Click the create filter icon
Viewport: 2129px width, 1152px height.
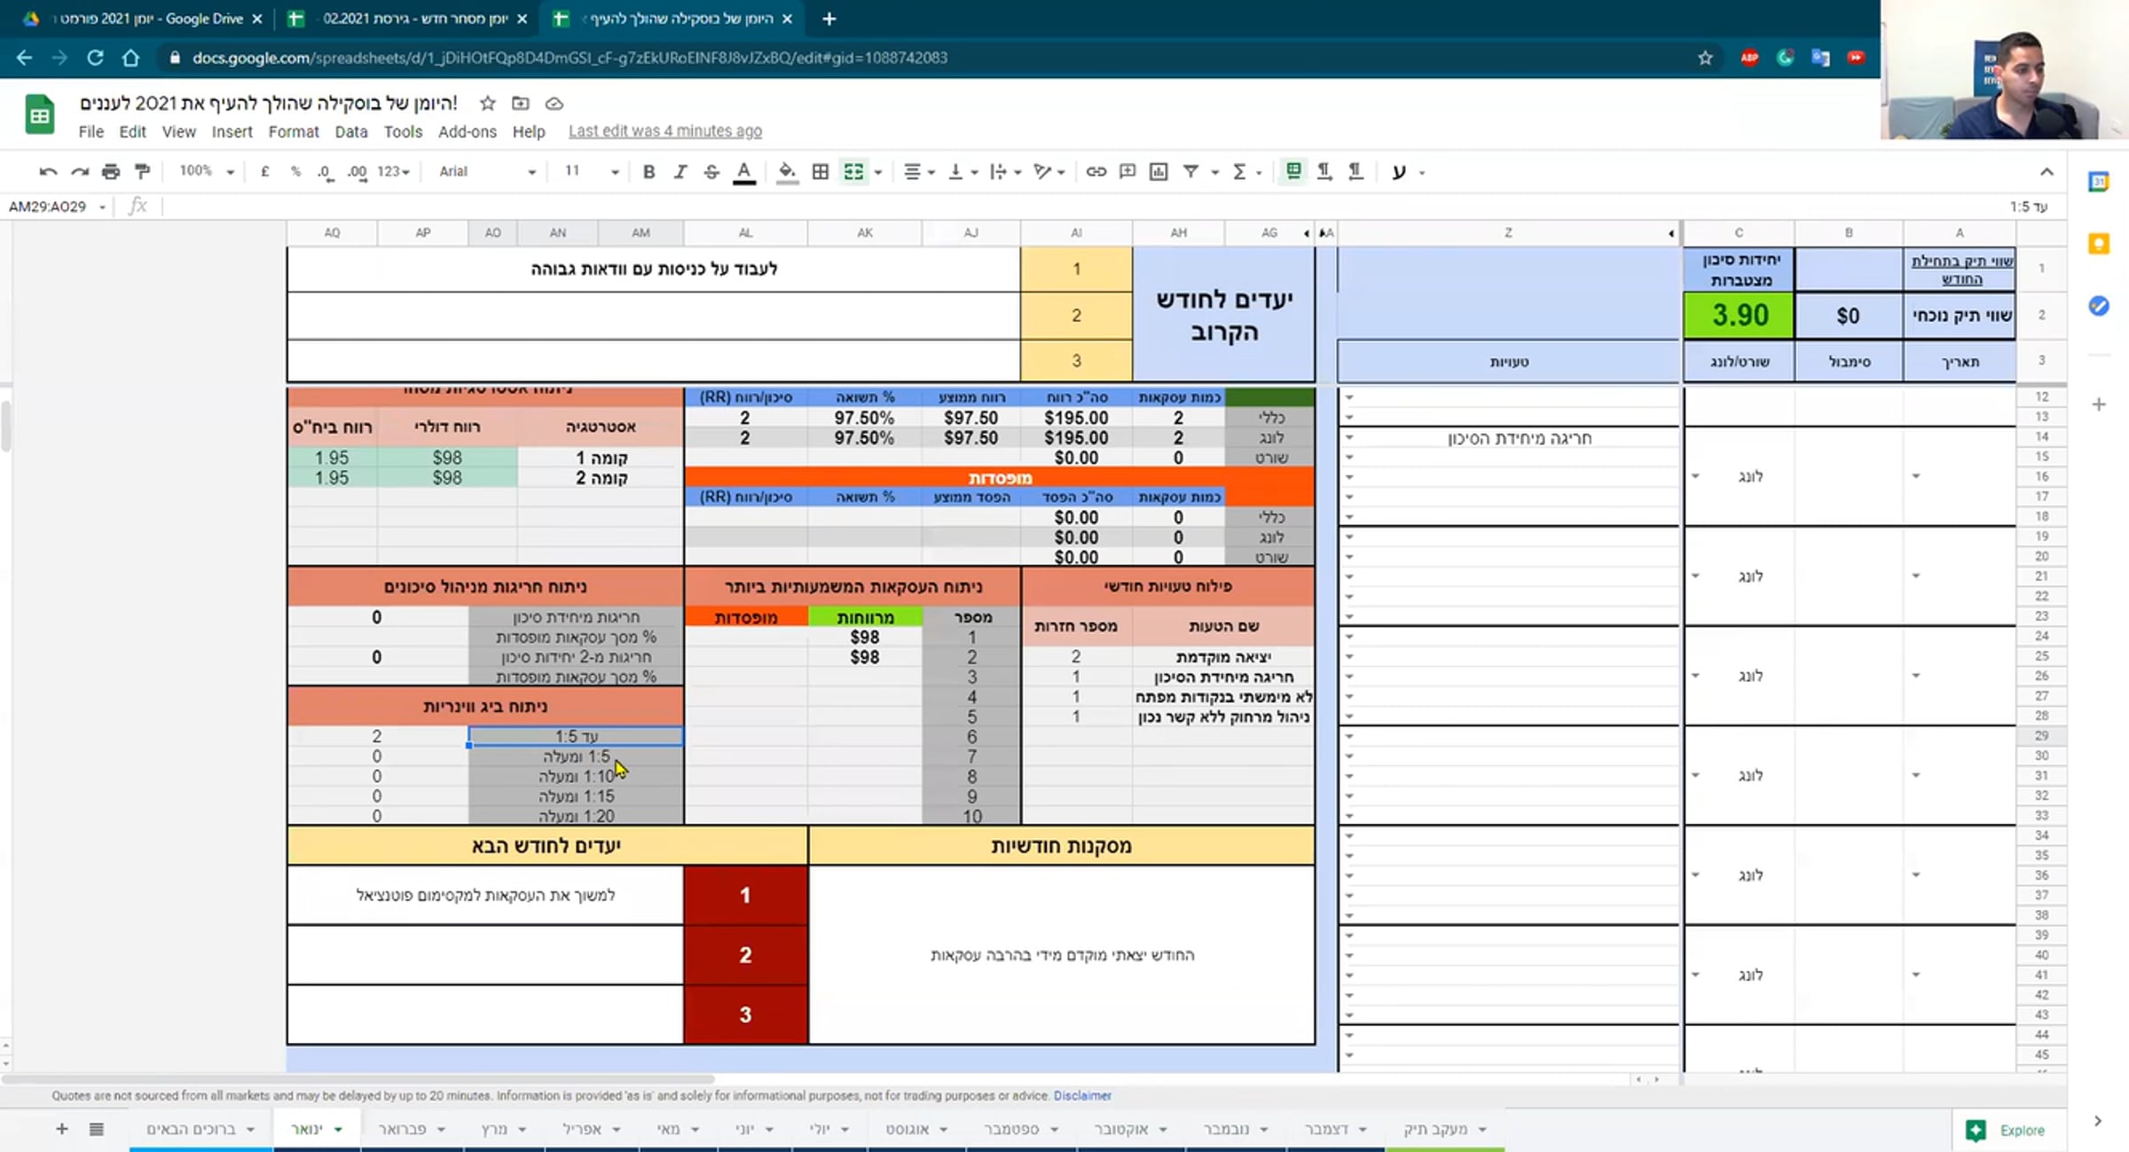(1190, 172)
